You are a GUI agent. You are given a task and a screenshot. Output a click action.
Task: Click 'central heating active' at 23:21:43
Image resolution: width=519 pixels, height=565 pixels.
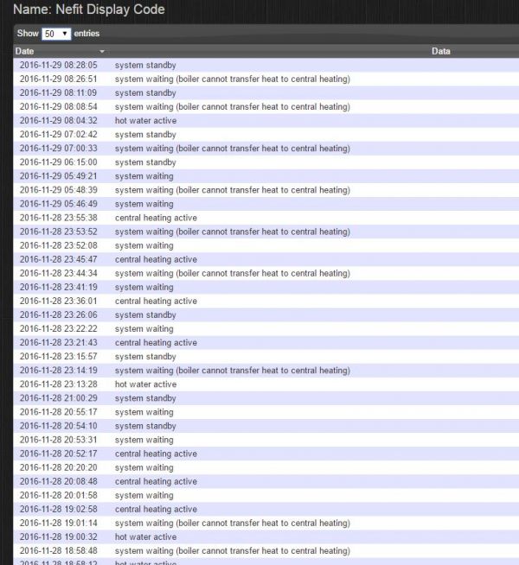156,343
